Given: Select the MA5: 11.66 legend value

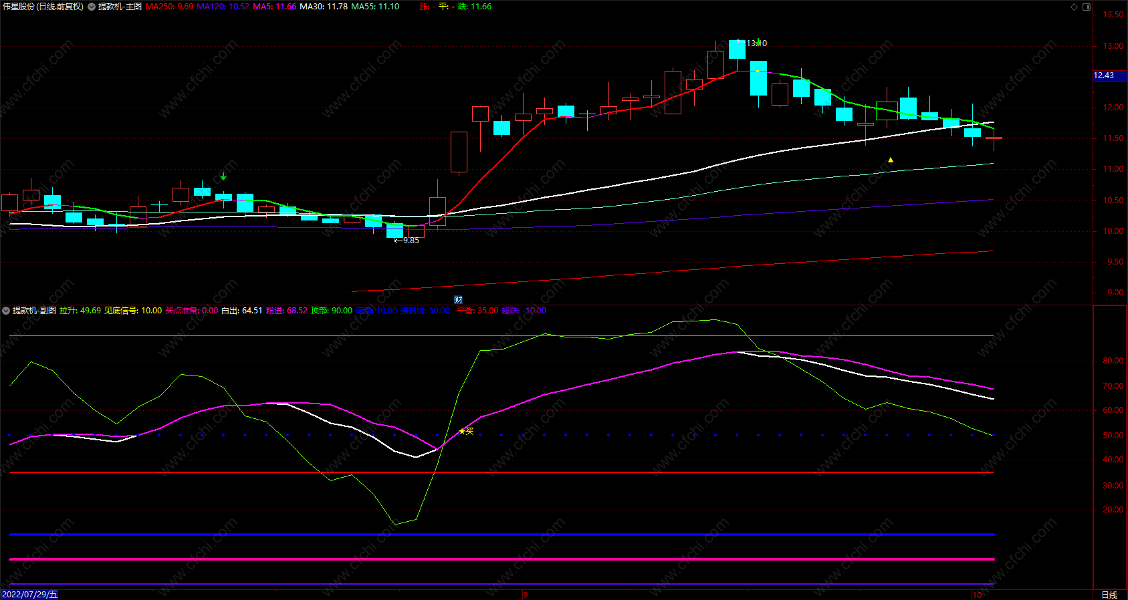Looking at the screenshot, I should pos(275,7).
